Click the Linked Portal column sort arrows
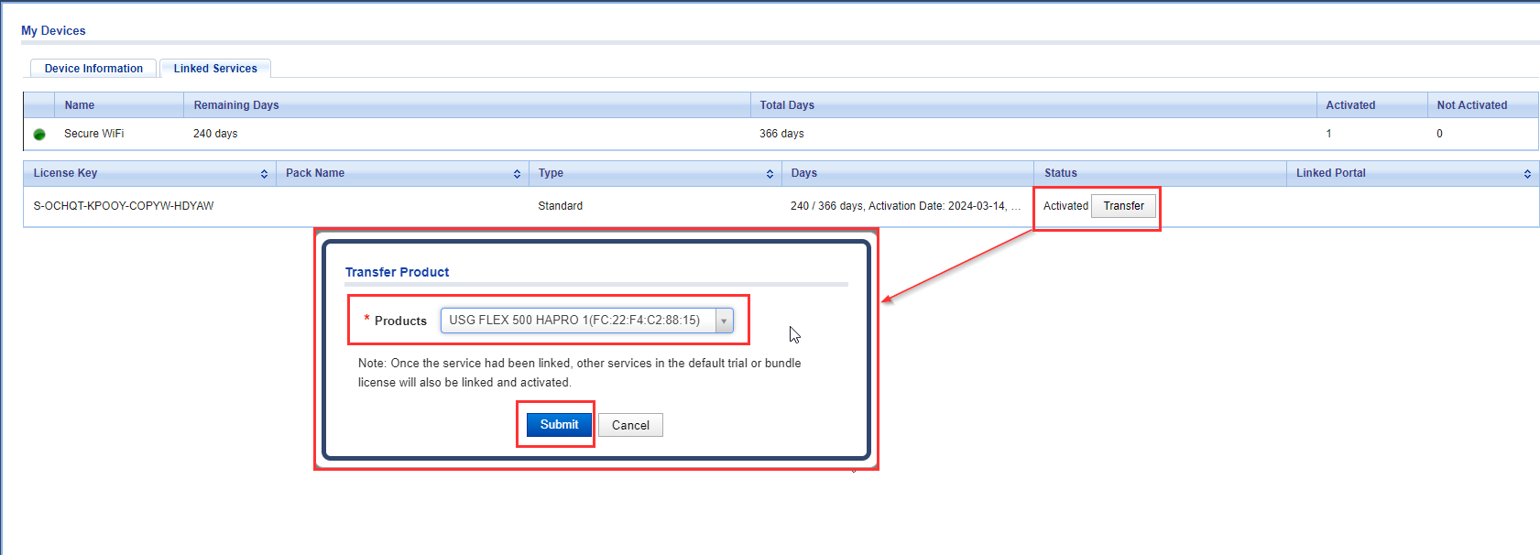 1527,174
